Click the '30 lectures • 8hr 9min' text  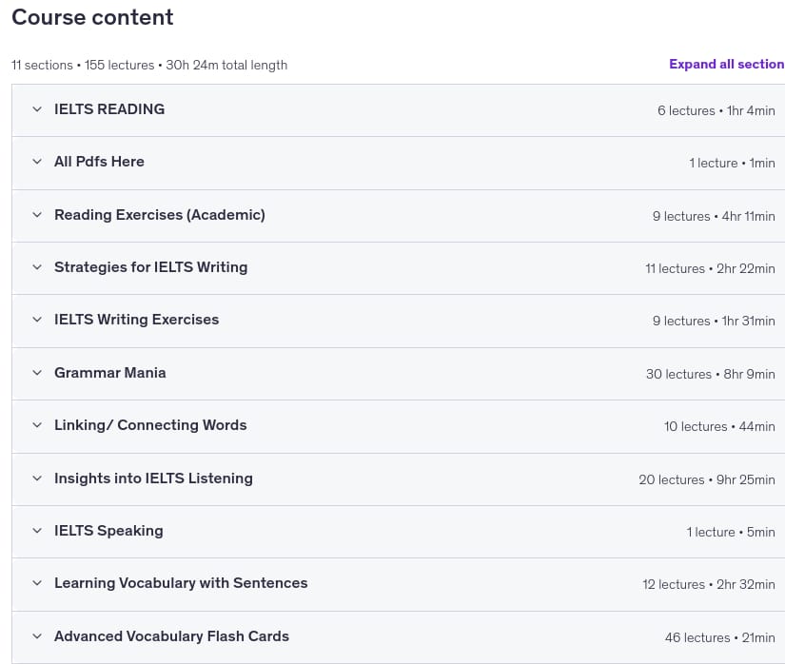tap(711, 374)
